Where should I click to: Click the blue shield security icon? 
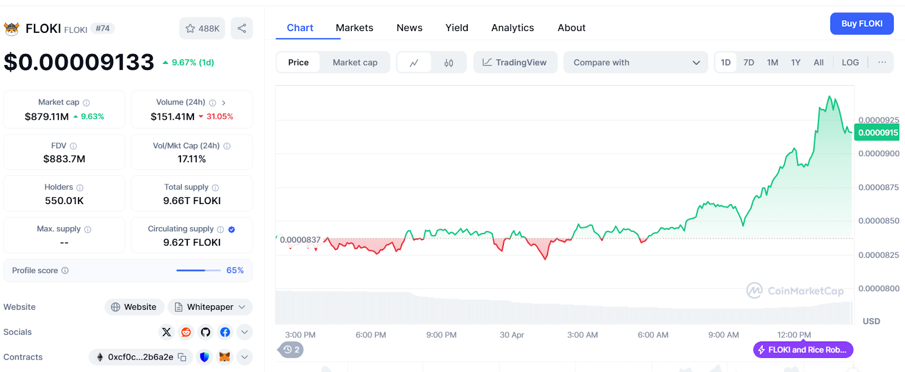pos(205,357)
